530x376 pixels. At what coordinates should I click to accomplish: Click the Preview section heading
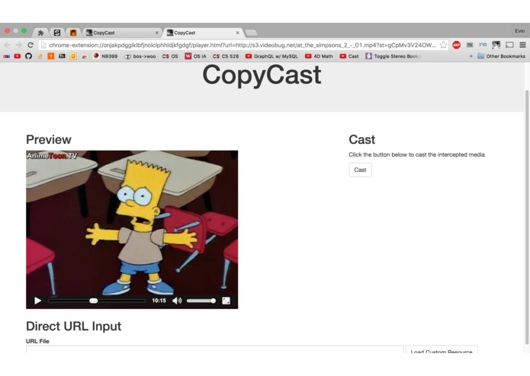49,139
